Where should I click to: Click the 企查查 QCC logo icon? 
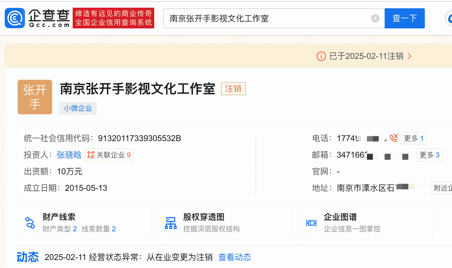point(14,18)
